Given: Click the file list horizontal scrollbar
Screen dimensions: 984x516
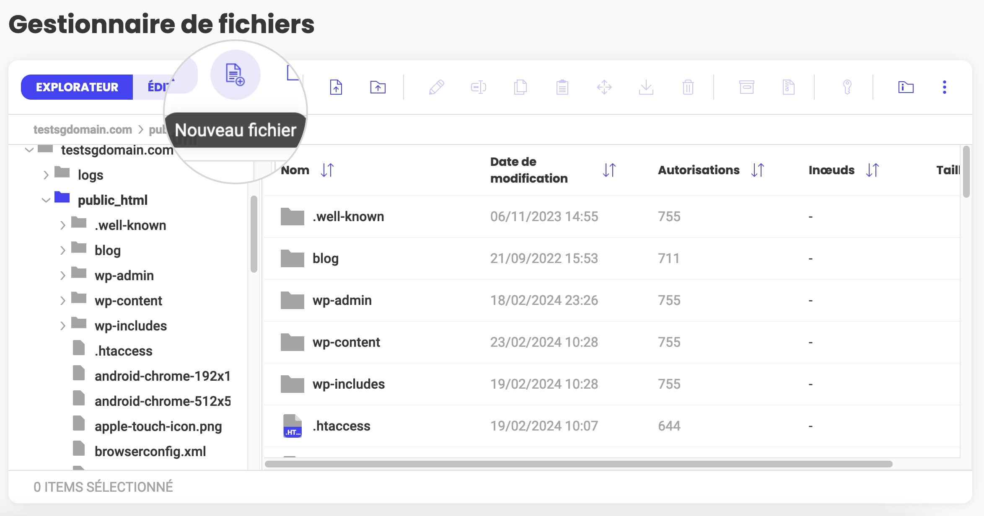Looking at the screenshot, I should point(578,464).
